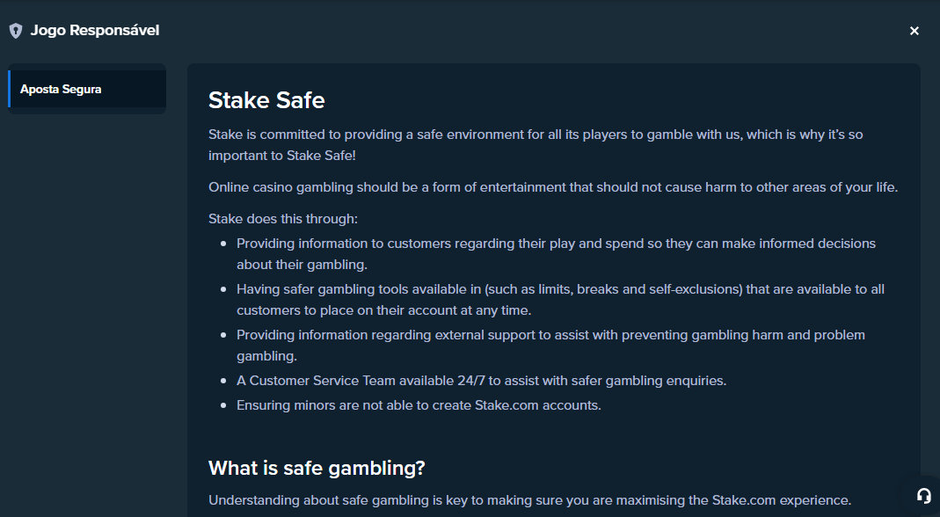Click the bullet about informed decisions on play
This screenshot has height=517, width=940.
pyautogui.click(x=556, y=254)
